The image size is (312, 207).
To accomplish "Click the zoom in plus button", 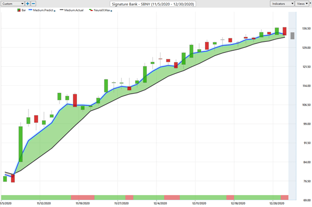I will pyautogui.click(x=27, y=3).
